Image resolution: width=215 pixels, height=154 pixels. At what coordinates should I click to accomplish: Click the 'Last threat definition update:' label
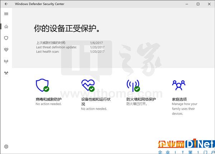pyautogui.click(x=56, y=47)
